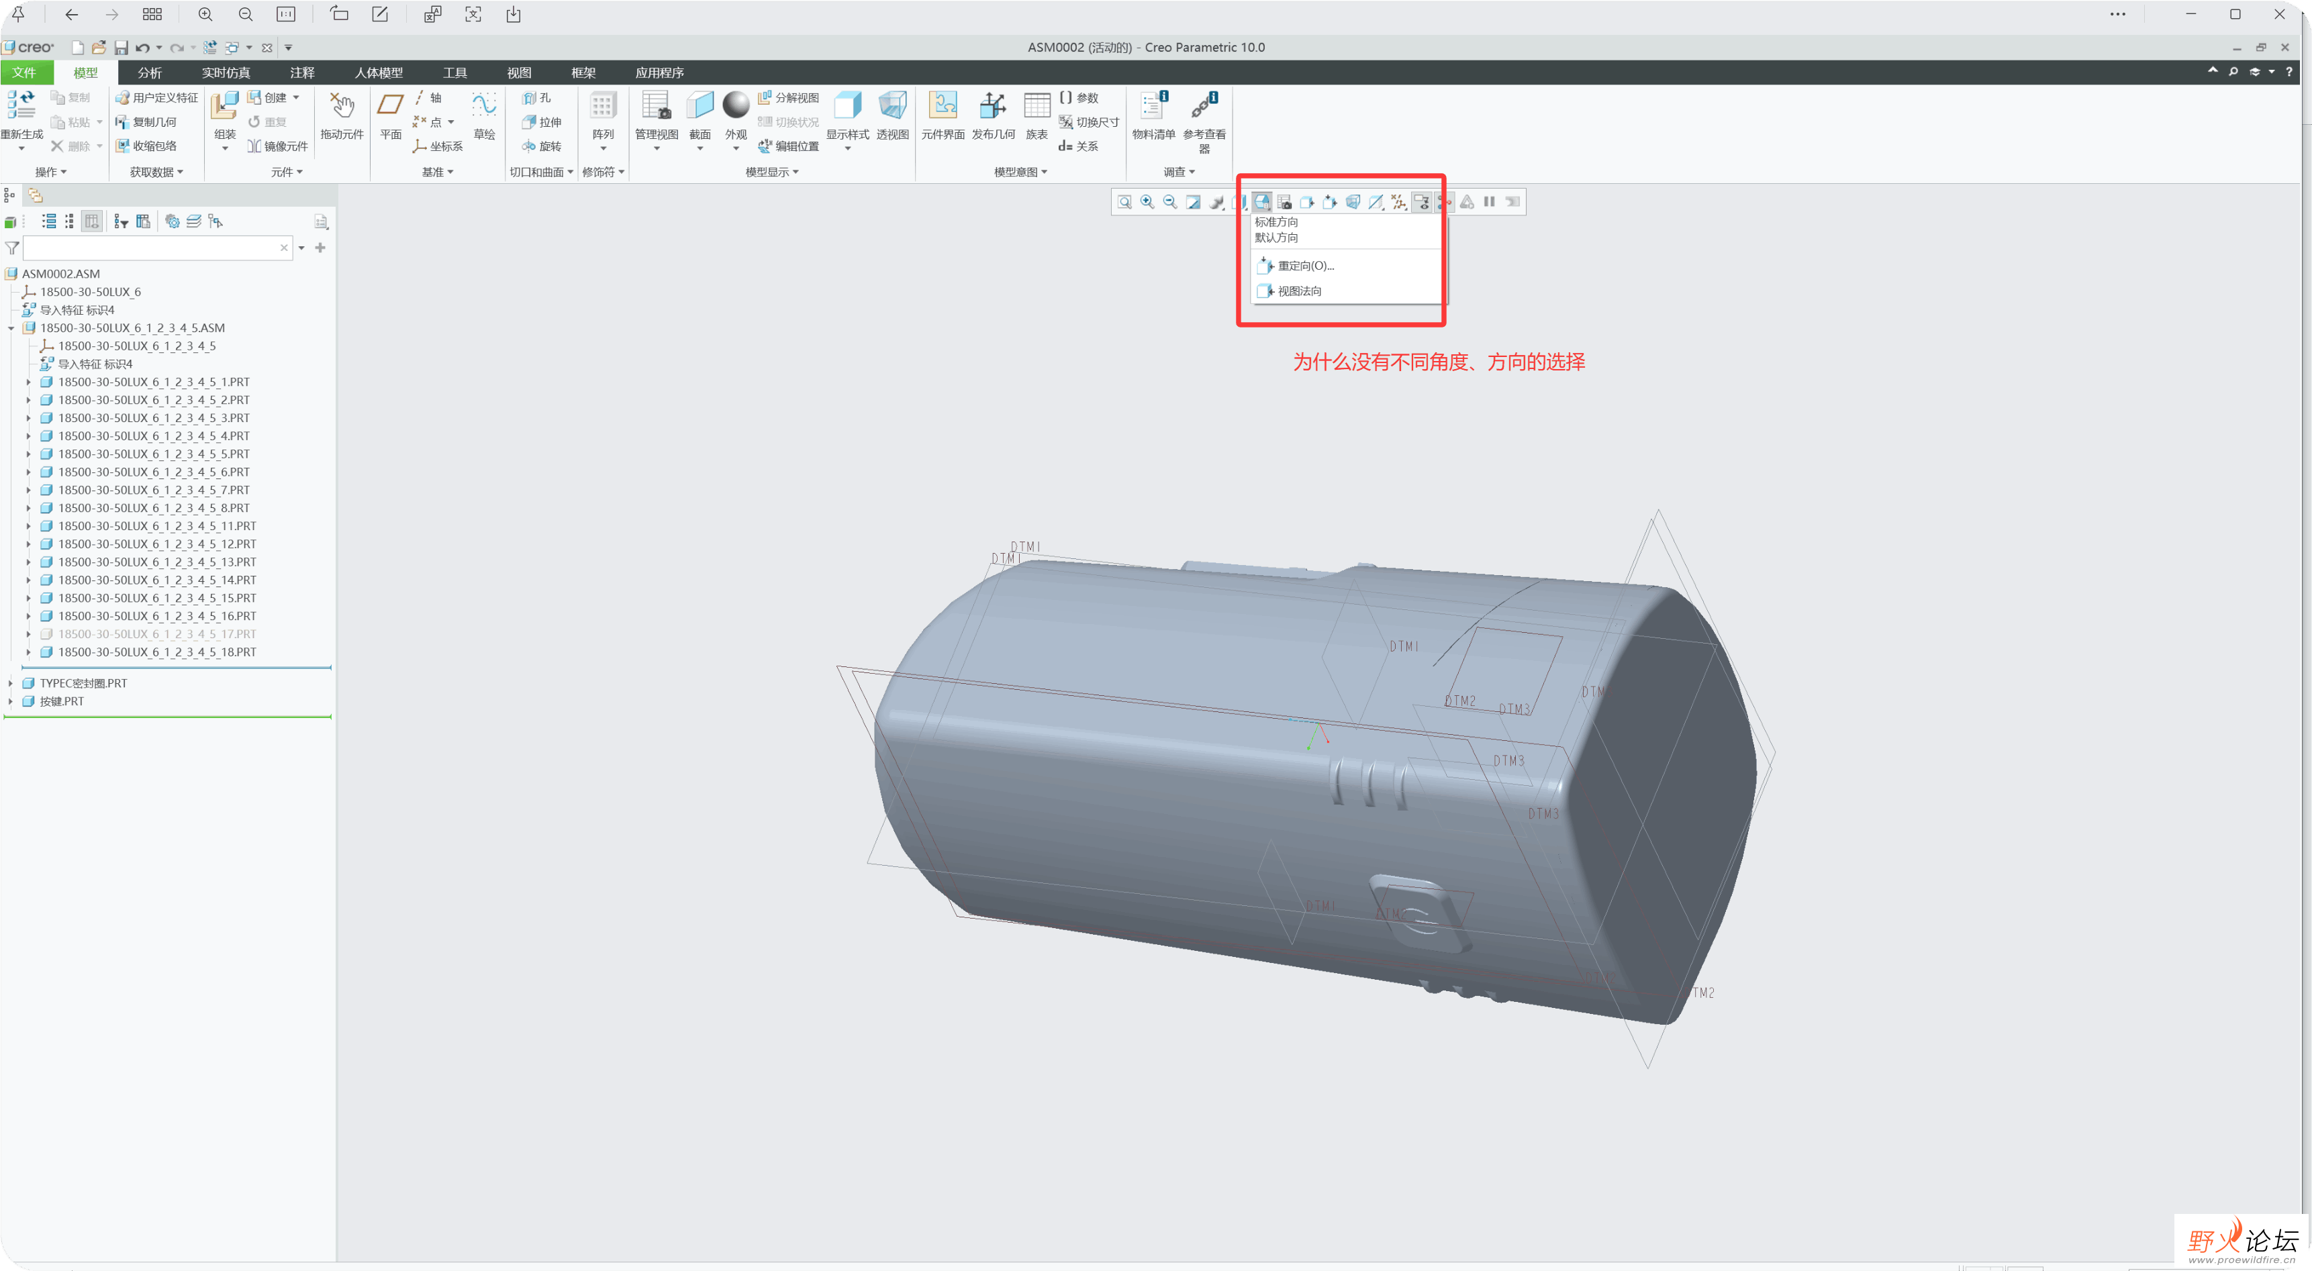2312x1271 pixels.
Task: Collapse the 18500-30-50LUX_6_1_2_3_4_5.ASM subassembly
Action: pyautogui.click(x=11, y=328)
